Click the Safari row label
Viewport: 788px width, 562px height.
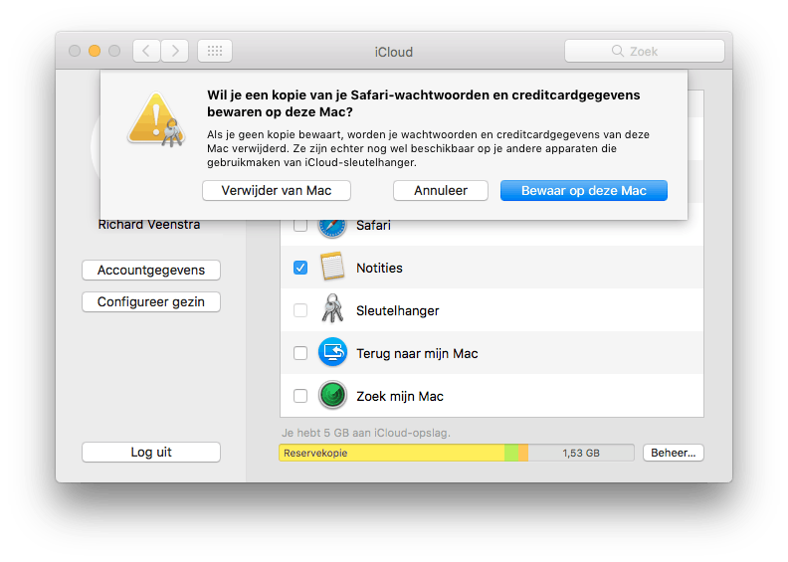tap(373, 226)
